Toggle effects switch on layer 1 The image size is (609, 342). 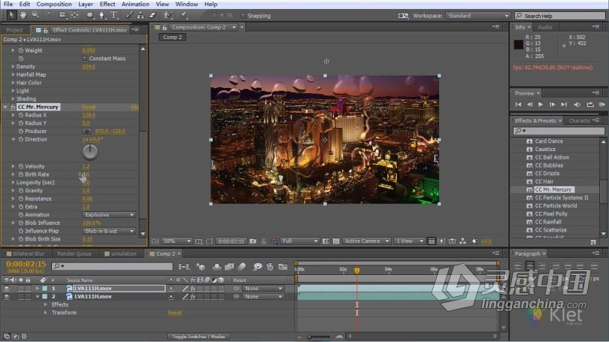pos(192,289)
